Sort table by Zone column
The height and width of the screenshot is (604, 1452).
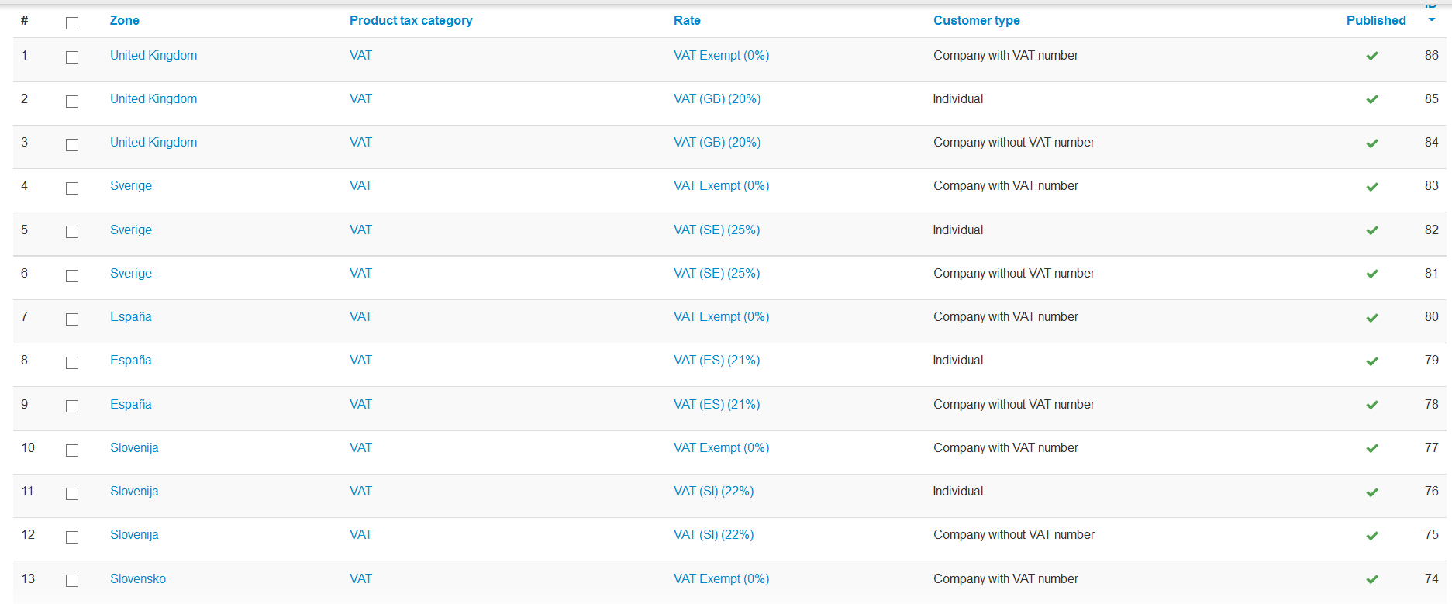124,21
